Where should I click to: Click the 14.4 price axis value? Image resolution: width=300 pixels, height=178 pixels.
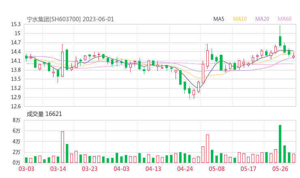coord(16,52)
